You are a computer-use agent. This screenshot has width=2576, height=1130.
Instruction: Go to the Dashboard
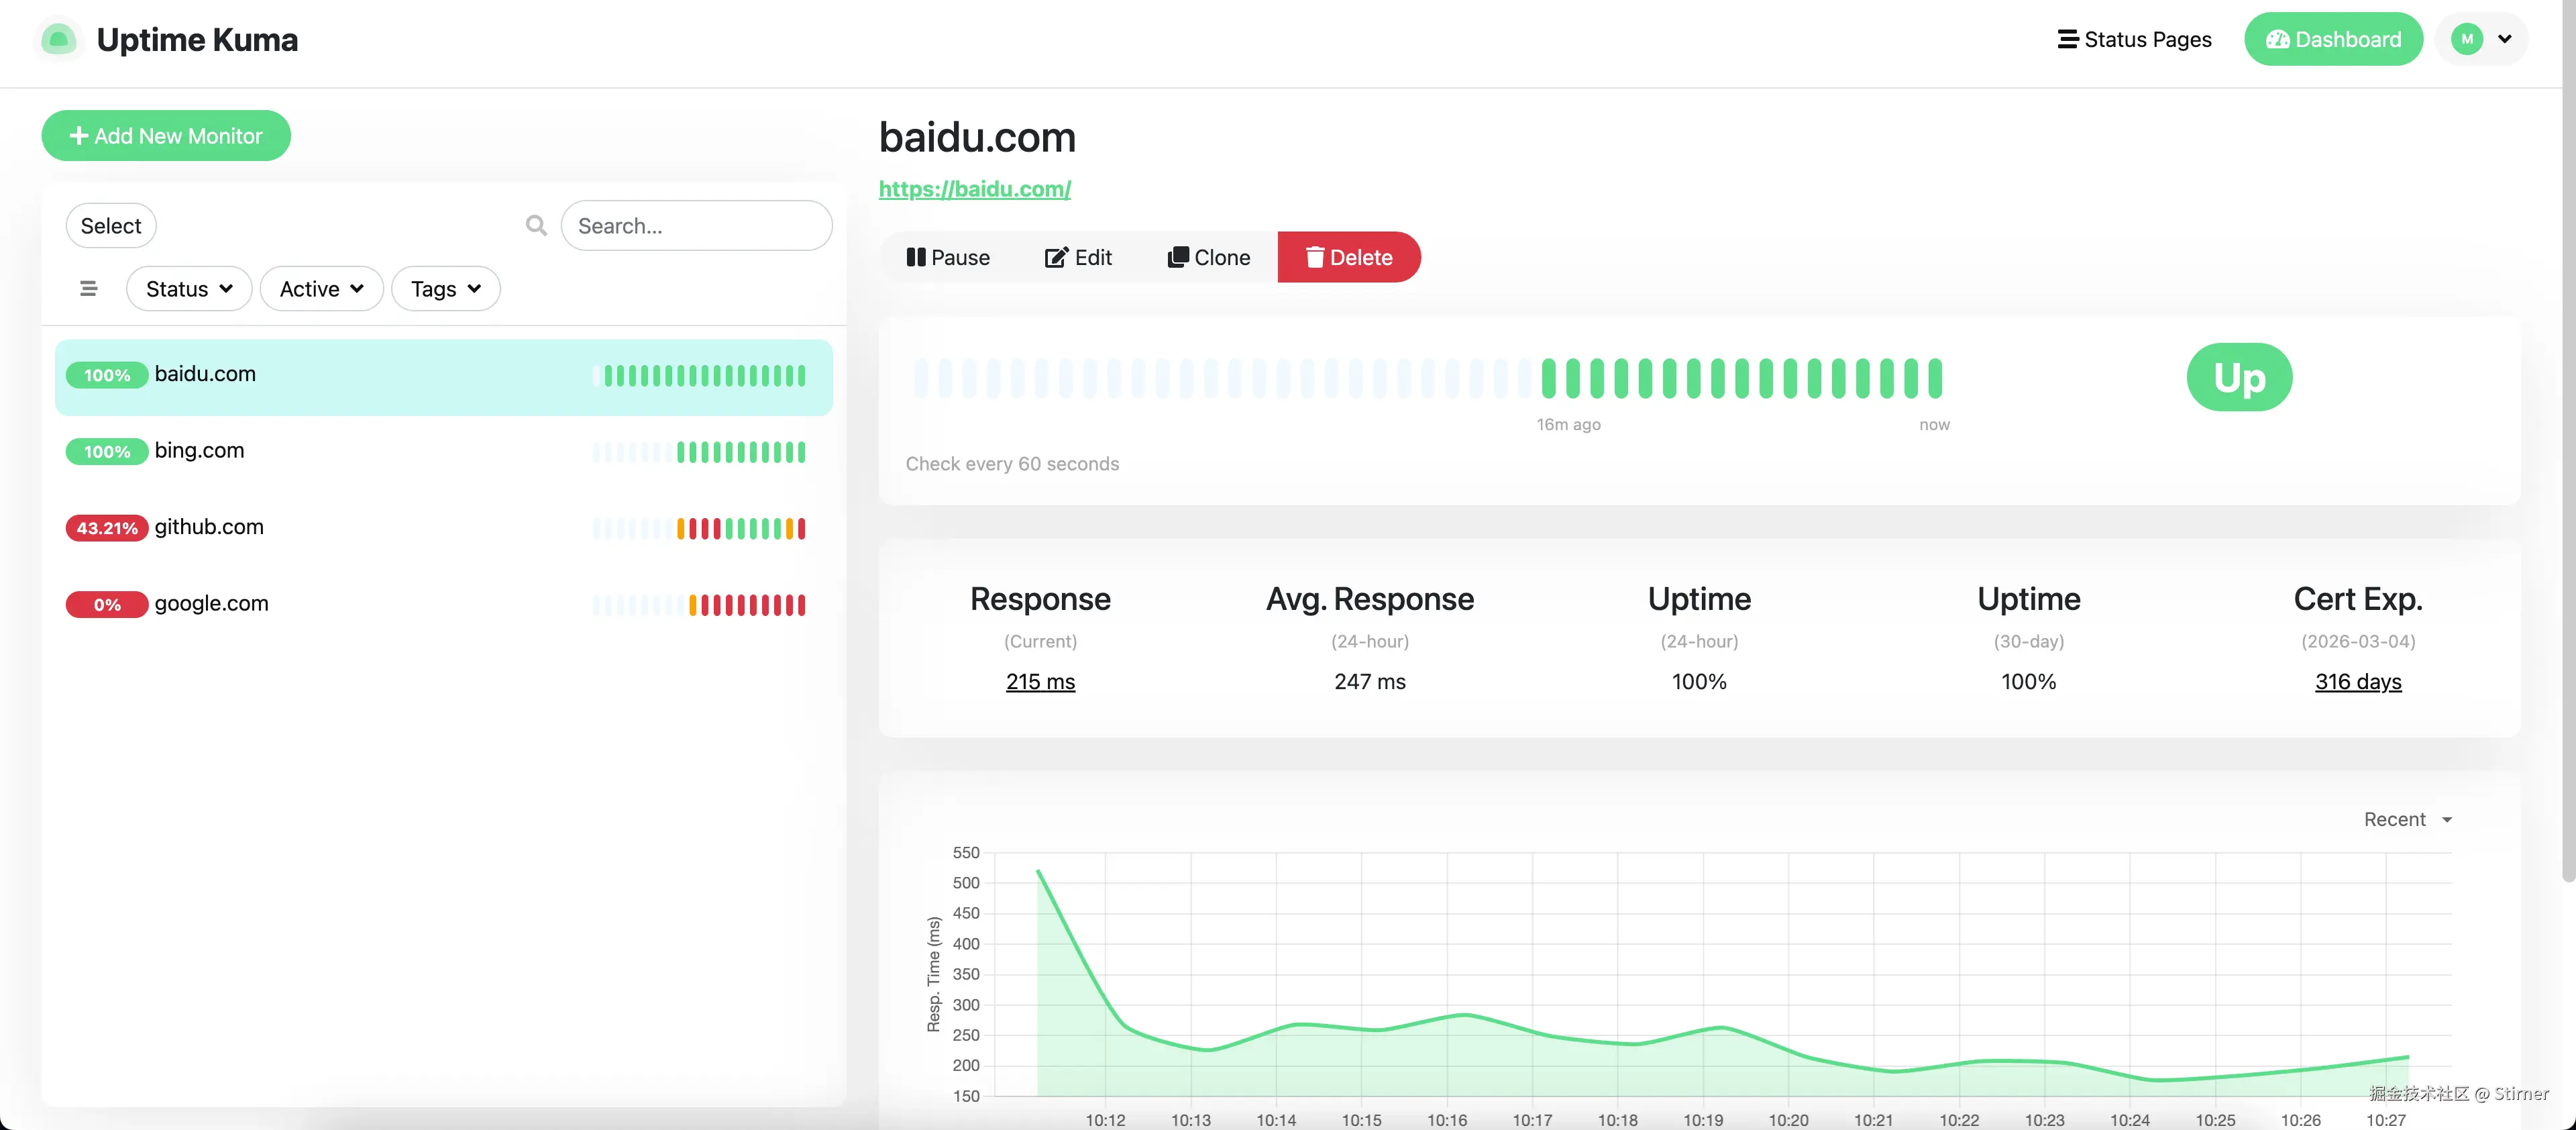click(x=2333, y=40)
